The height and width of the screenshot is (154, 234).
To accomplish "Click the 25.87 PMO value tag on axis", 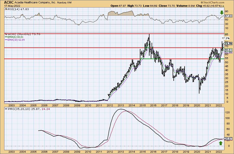I will pos(229,139).
